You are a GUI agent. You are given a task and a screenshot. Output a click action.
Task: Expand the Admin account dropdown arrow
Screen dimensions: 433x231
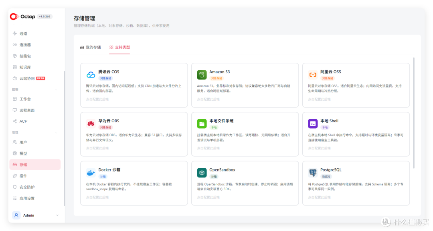coord(57,215)
